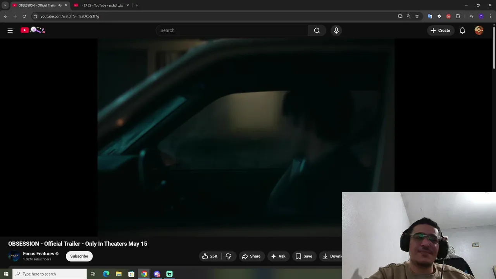Screen dimensions: 496x279
Task: Close the EP 29 tab
Action: pyautogui.click(x=127, y=5)
